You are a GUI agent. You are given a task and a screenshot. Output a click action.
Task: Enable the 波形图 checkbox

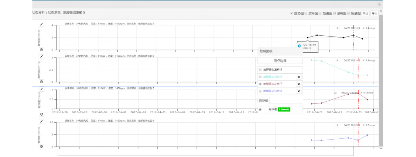point(306,13)
